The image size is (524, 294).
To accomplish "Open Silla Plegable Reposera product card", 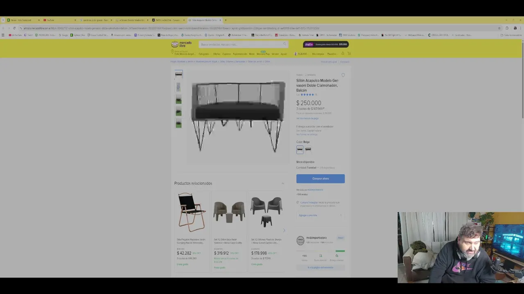I will tap(192, 231).
